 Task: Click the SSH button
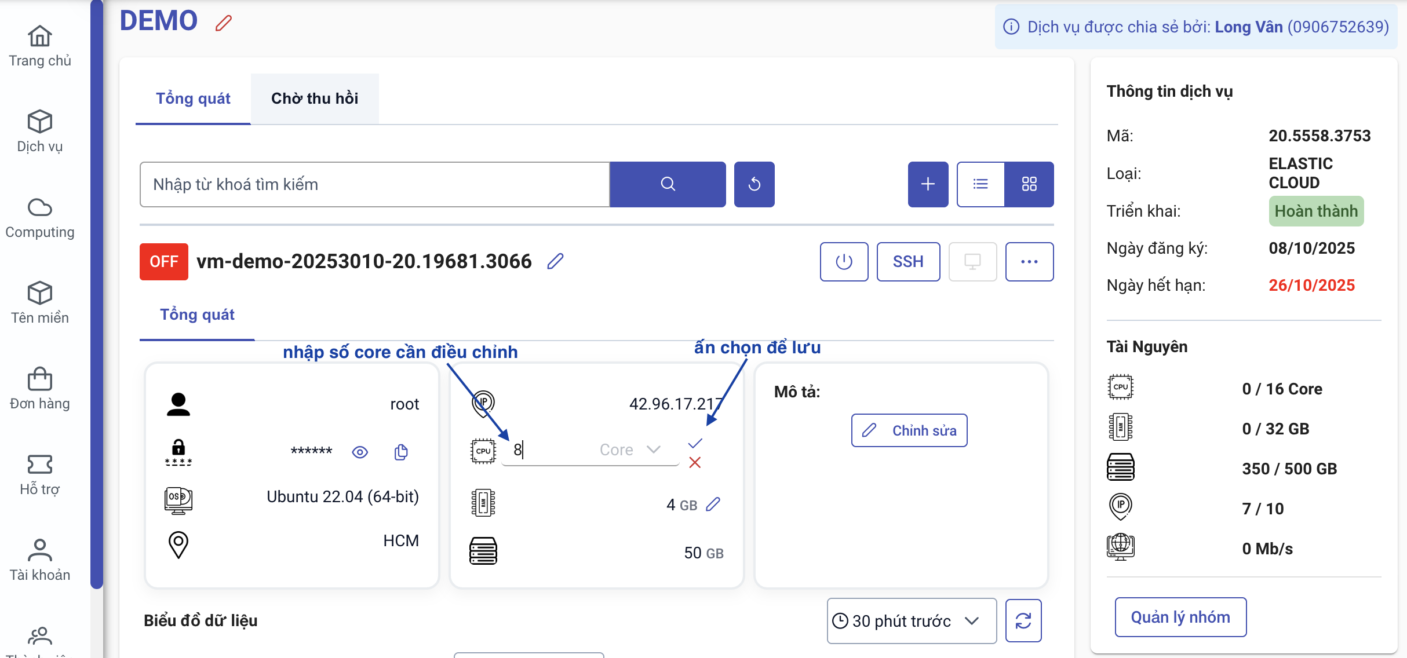(x=908, y=262)
